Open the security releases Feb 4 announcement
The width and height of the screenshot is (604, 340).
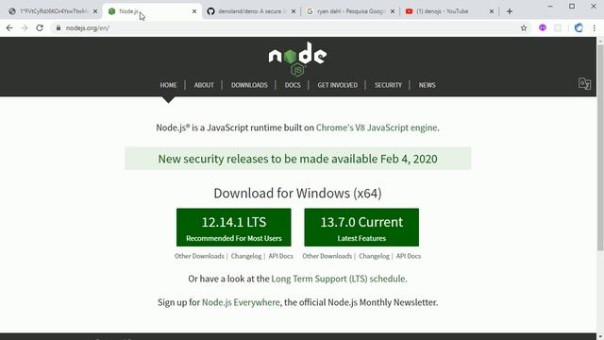(297, 159)
